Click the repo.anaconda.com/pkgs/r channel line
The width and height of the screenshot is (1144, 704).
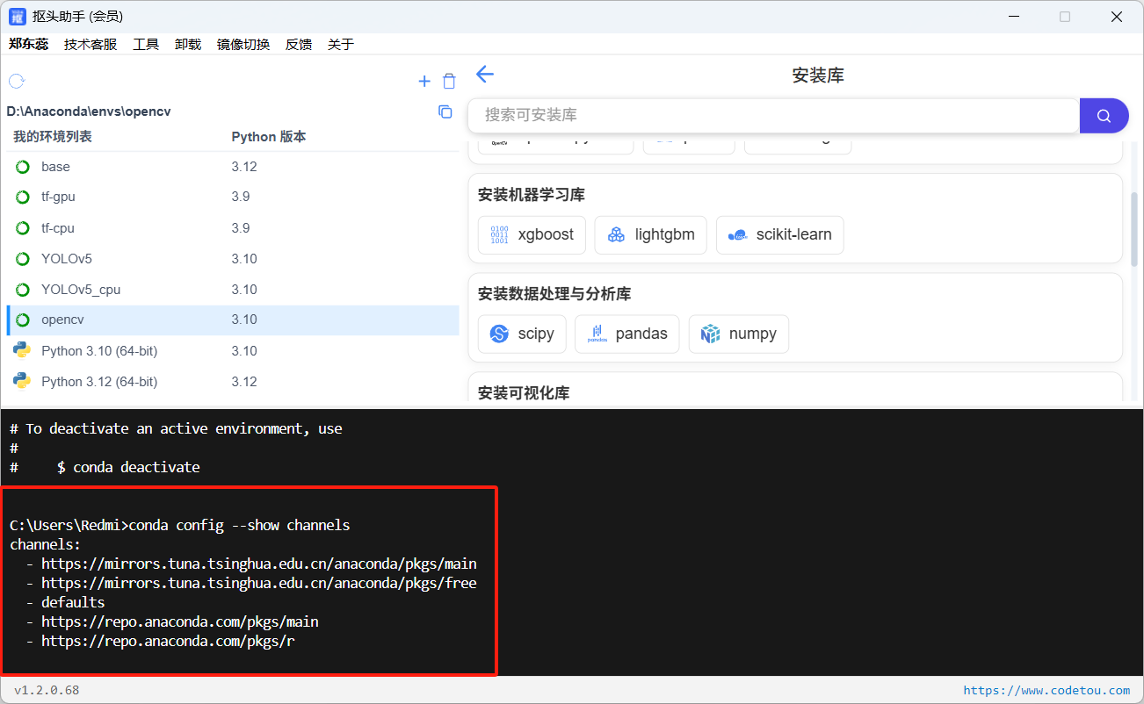tap(161, 641)
